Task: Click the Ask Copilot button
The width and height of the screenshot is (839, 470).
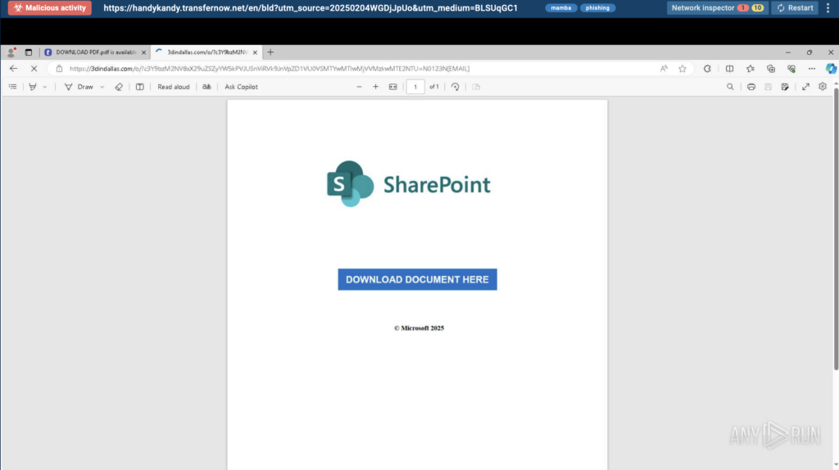Action: point(241,87)
